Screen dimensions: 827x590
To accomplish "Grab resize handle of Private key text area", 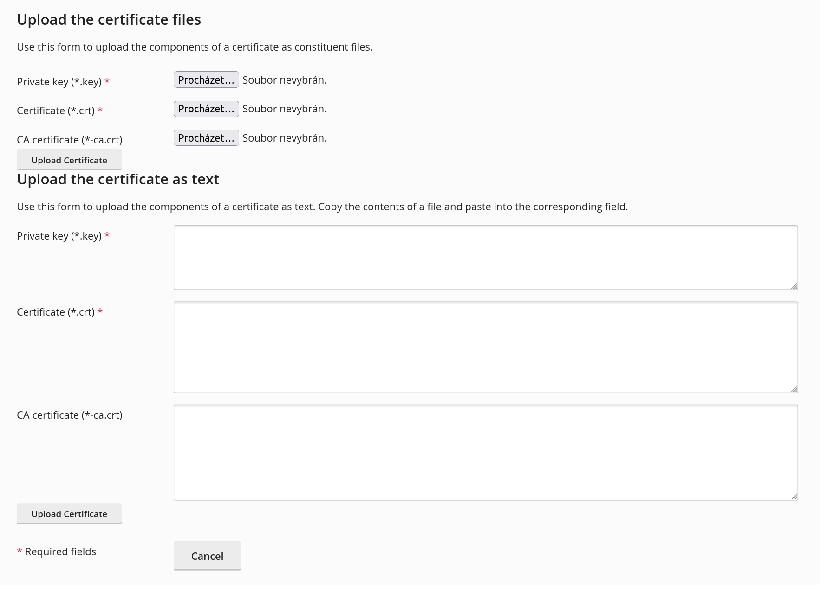I will [x=794, y=286].
